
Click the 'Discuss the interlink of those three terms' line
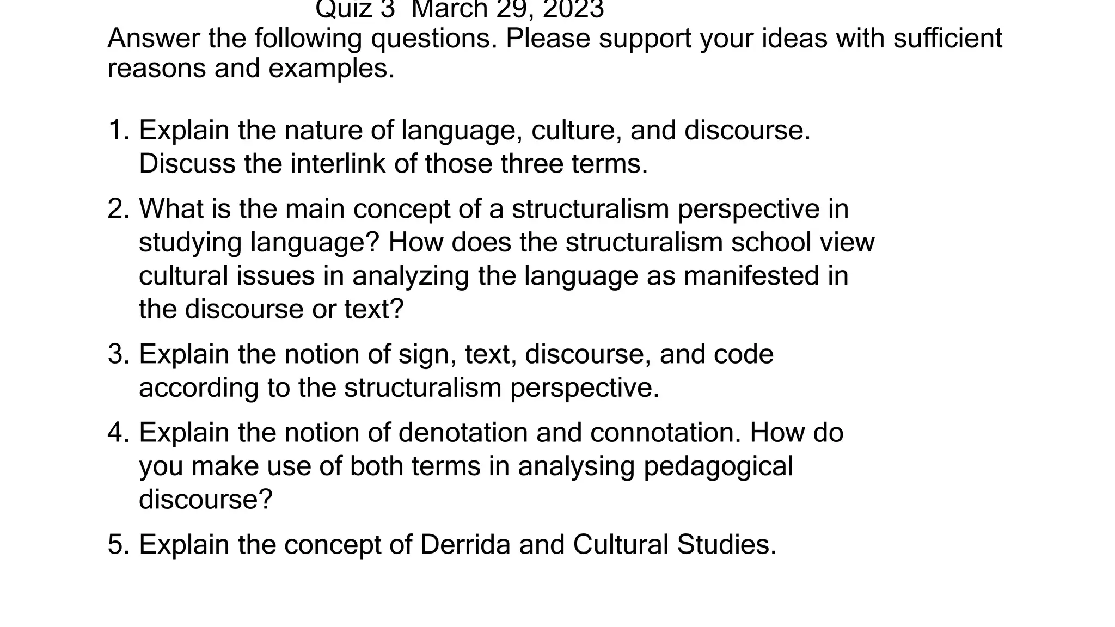394,164
